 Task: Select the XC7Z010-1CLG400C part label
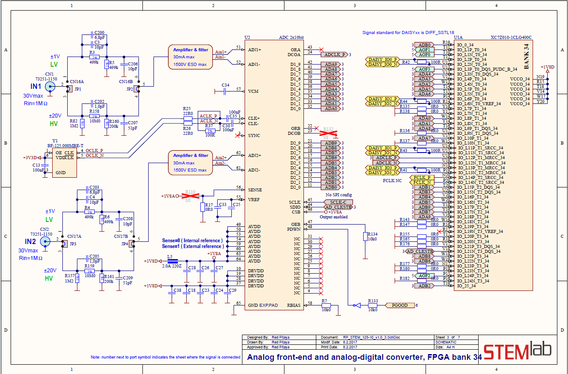(x=511, y=38)
